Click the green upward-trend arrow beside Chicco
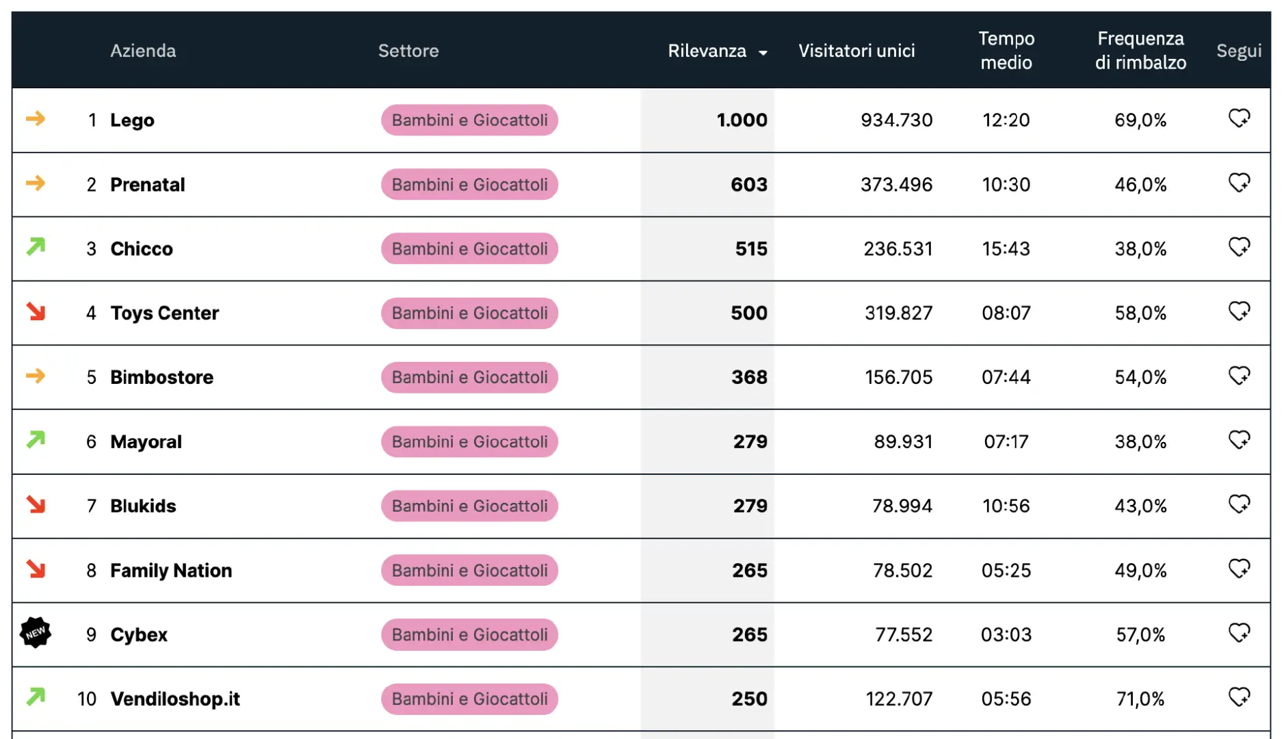The width and height of the screenshot is (1284, 739). 36,246
